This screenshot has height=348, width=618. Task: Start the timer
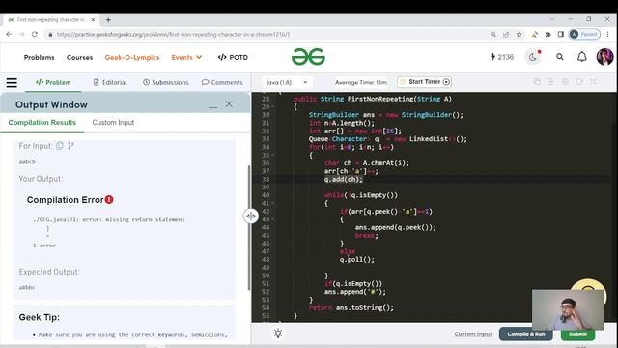425,82
